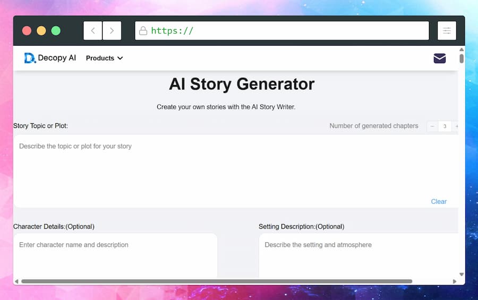Screen dimensions: 478x300
Task: Click the 'Number of generated chapters' label
Action: [374, 126]
